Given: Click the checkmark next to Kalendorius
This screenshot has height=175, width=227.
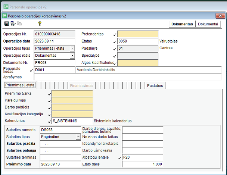Looking at the screenshot, I should coord(49,121).
